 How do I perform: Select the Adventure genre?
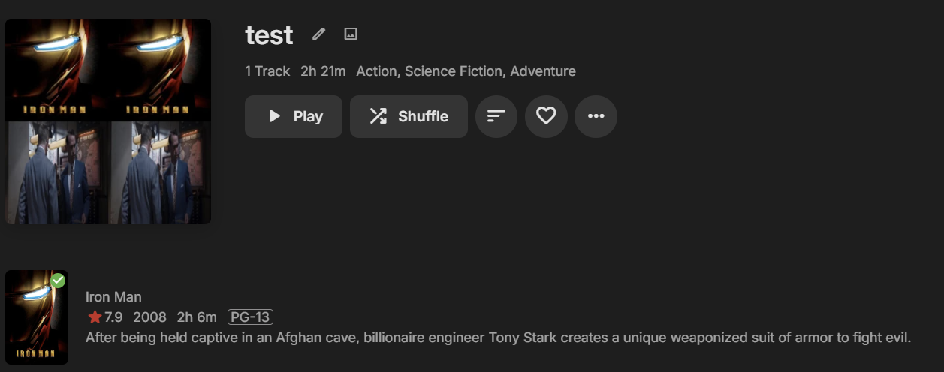[x=543, y=71]
